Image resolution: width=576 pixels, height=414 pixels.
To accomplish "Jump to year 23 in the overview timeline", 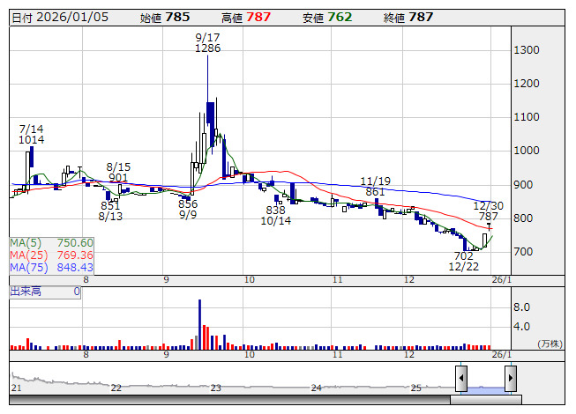I will click(x=216, y=388).
